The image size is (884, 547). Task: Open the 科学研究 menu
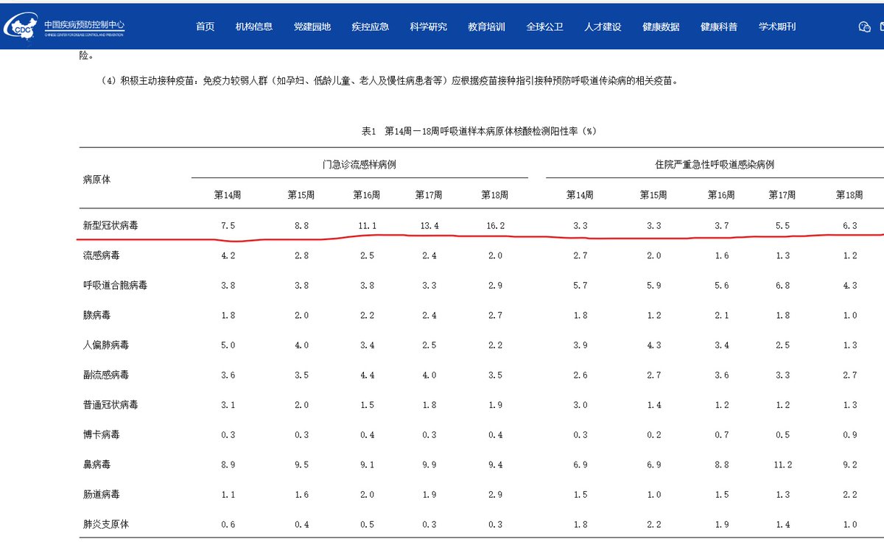pos(429,27)
